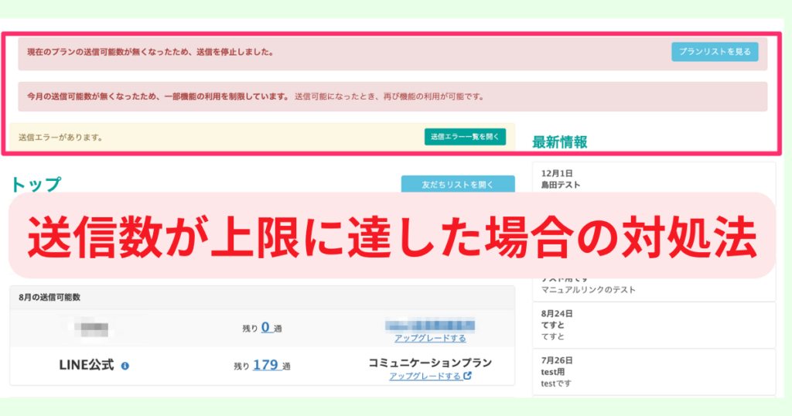Click the 最新情報 heading
Image resolution: width=792 pixels, height=416 pixels.
coord(559,142)
